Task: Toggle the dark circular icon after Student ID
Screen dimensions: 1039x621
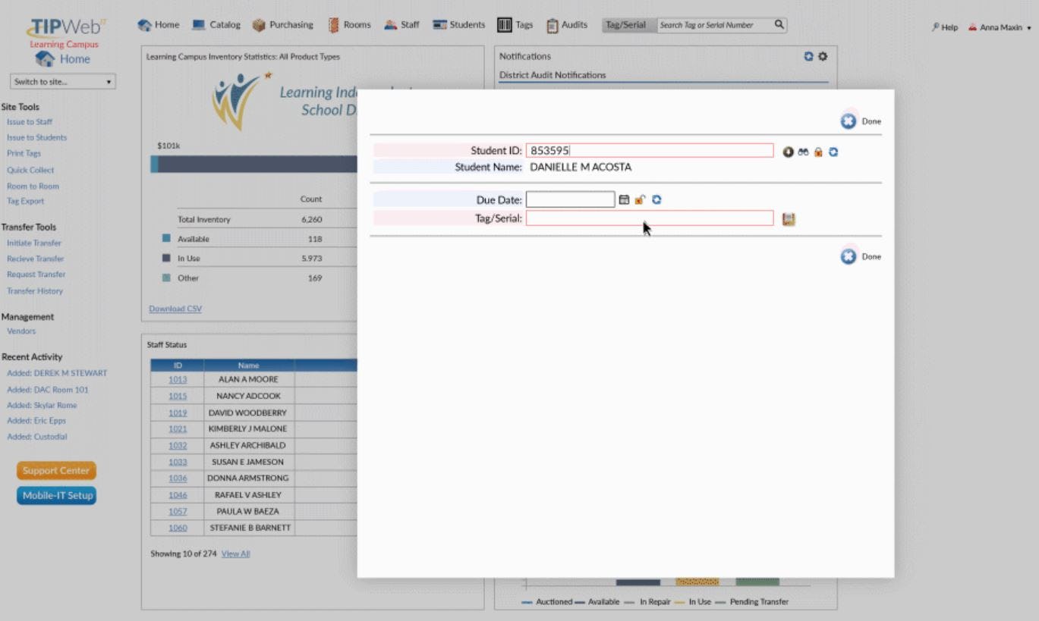Action: coord(788,152)
